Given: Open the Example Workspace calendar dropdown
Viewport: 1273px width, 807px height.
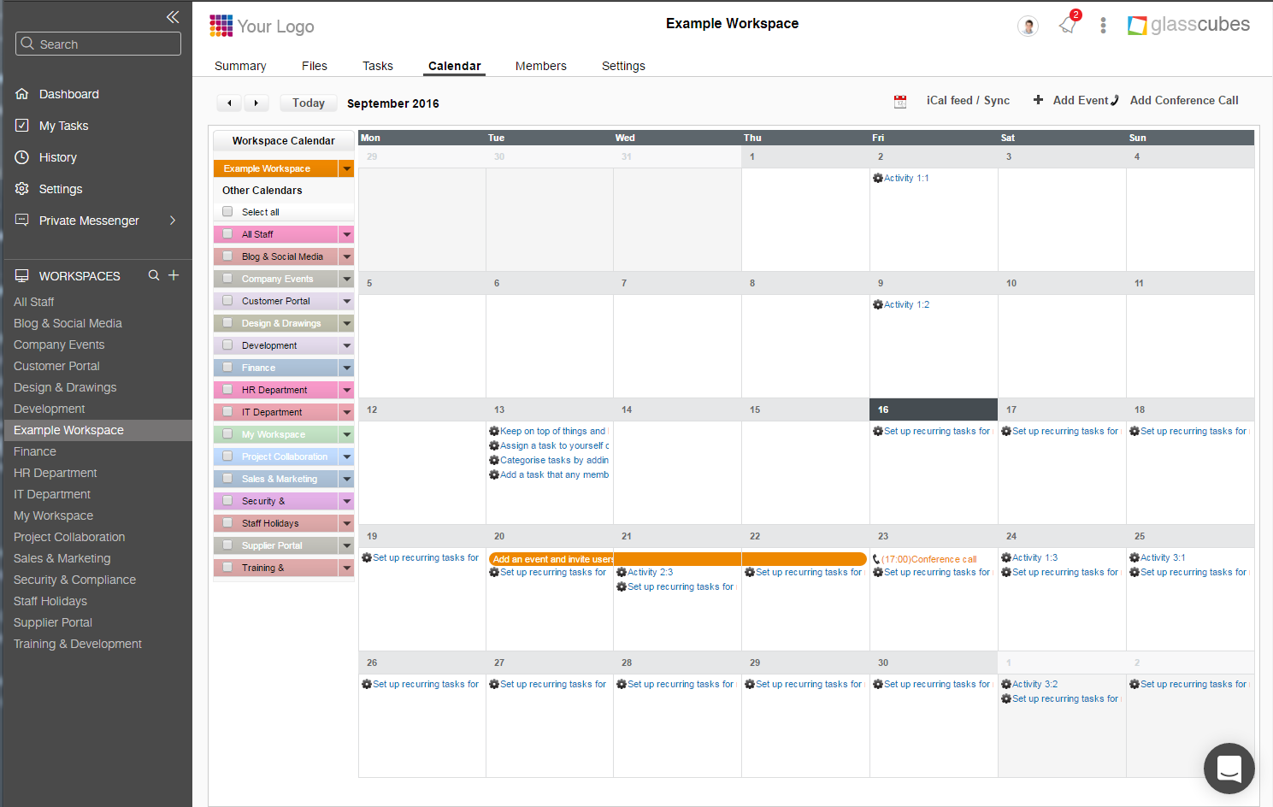Looking at the screenshot, I should tap(346, 168).
